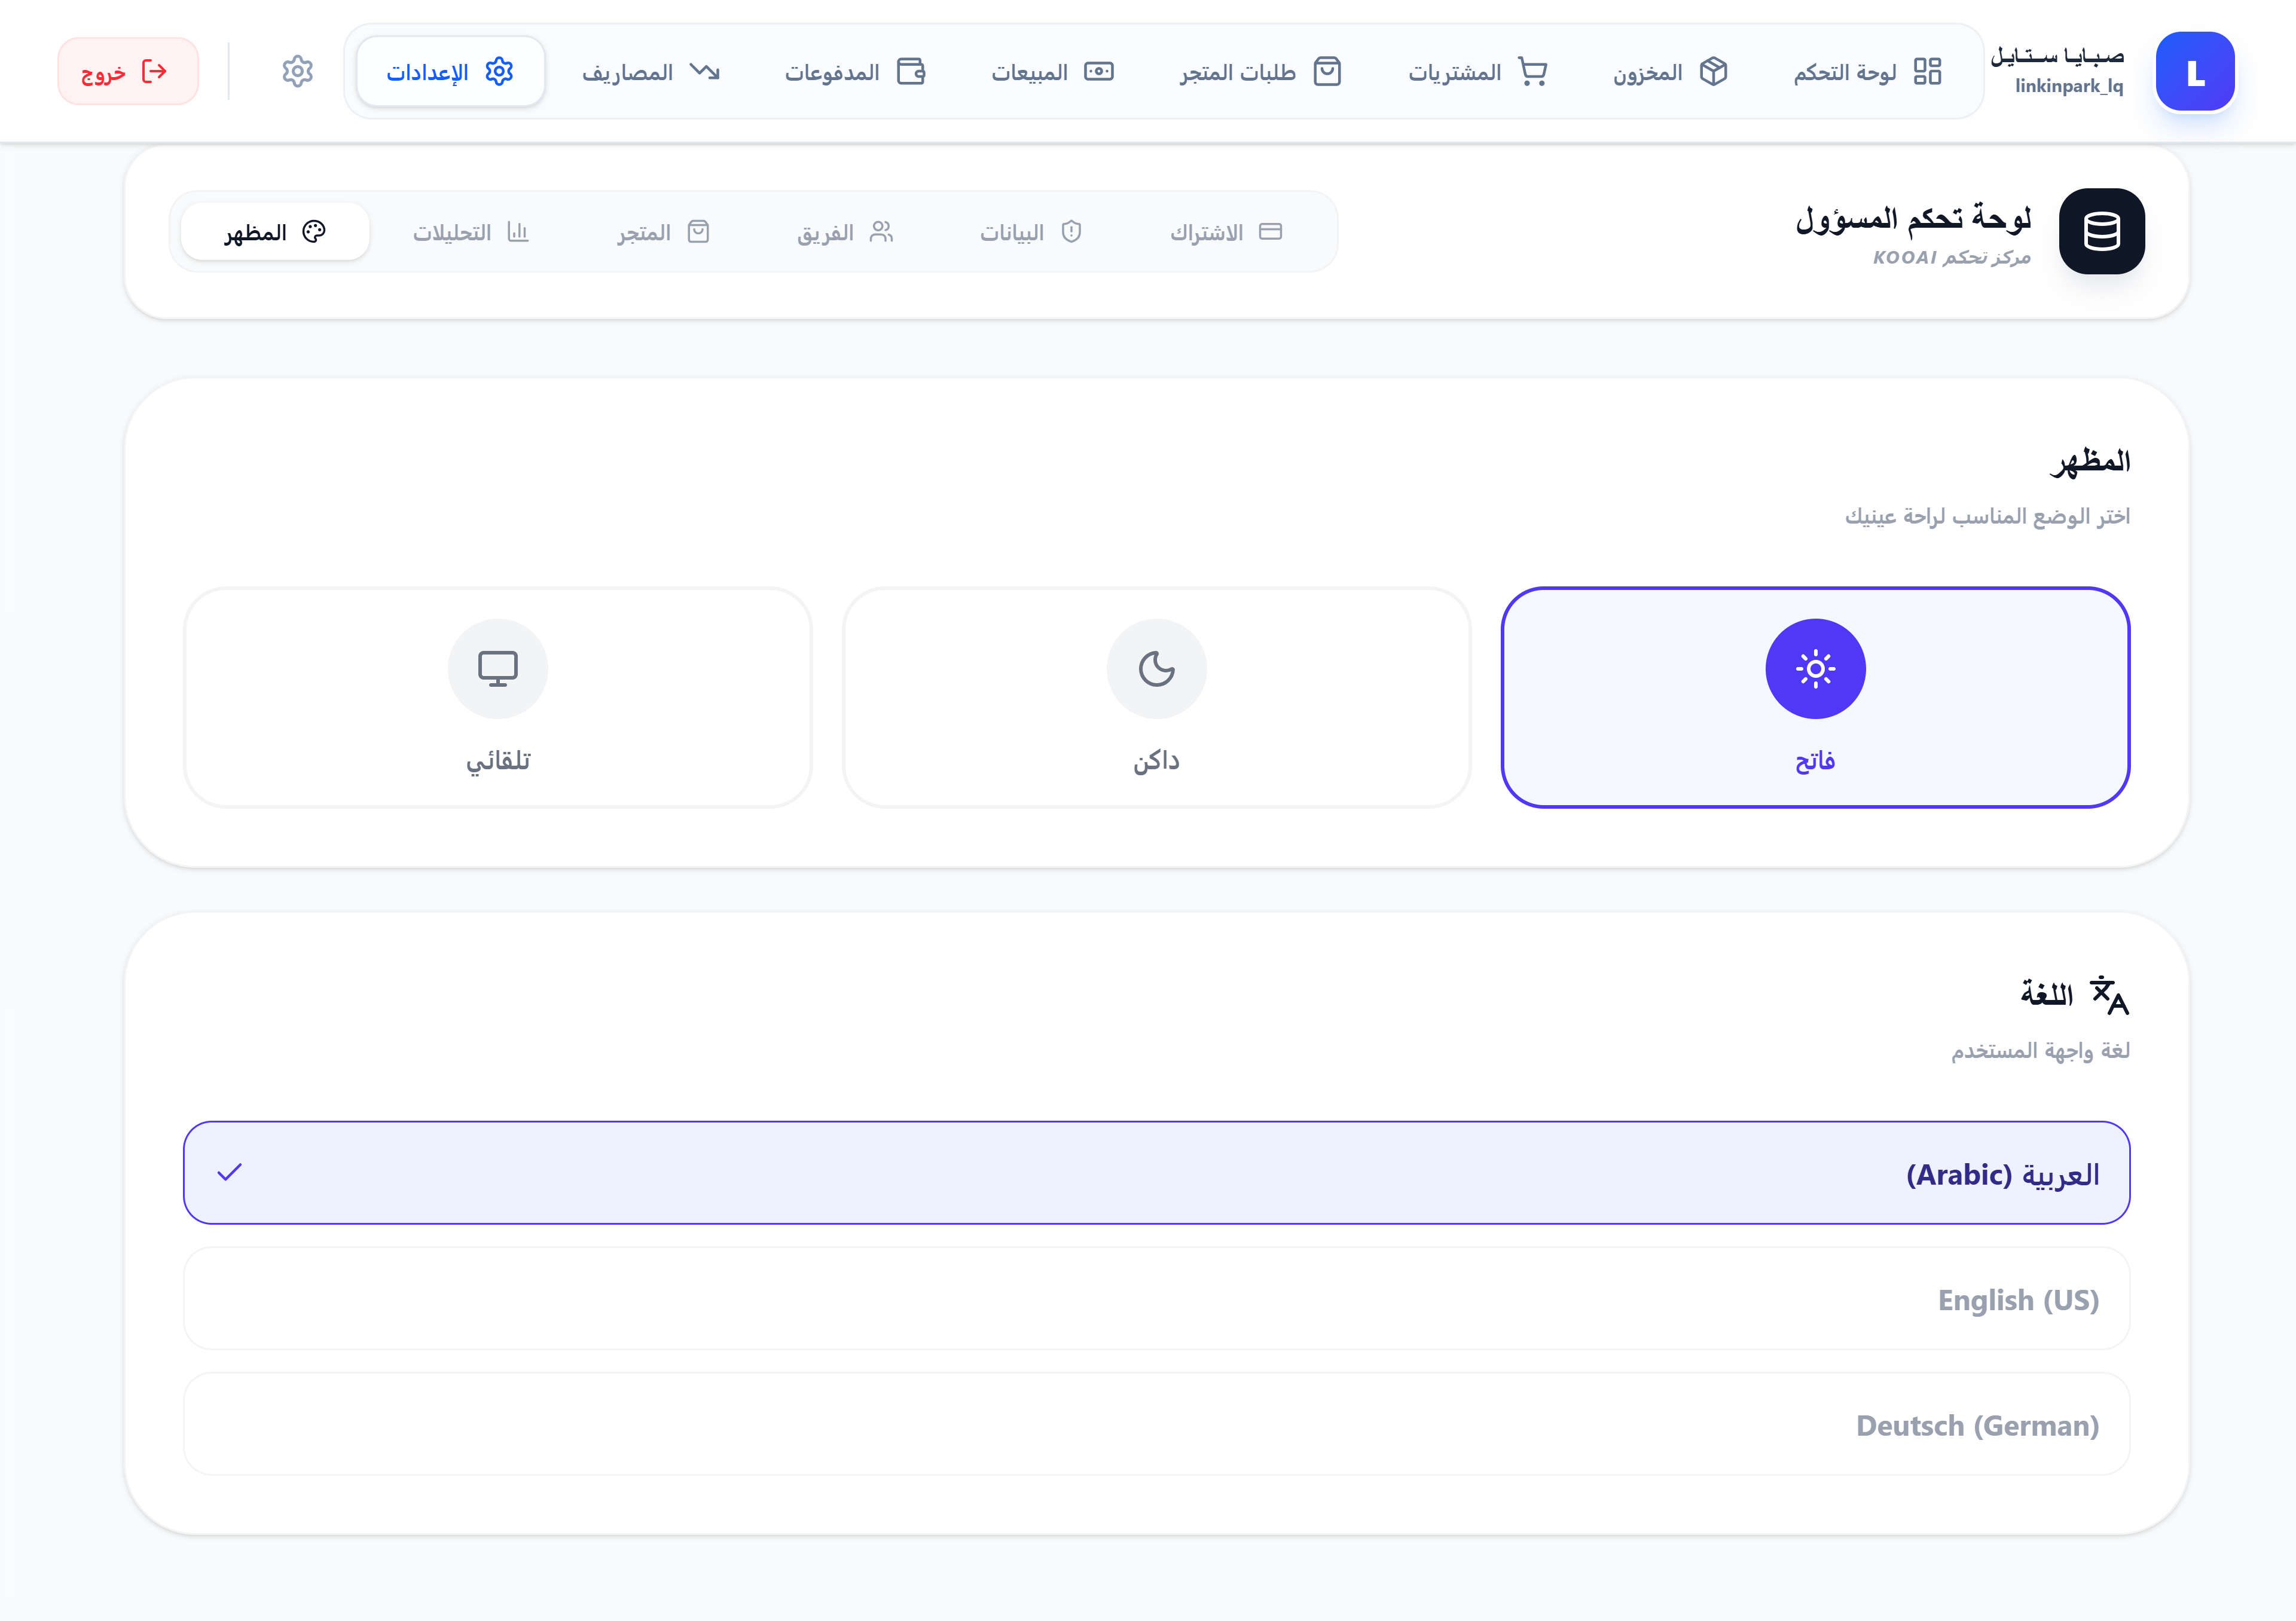Click the logout (خروج) button

pyautogui.click(x=128, y=72)
